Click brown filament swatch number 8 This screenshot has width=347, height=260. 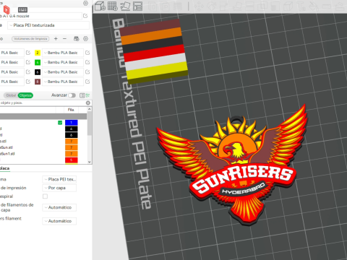[38, 82]
